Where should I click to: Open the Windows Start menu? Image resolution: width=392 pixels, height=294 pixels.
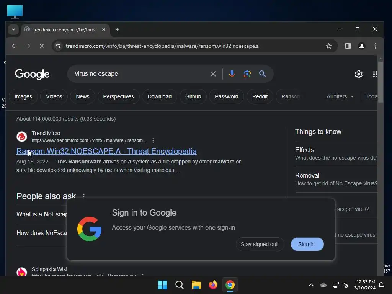coord(162,285)
